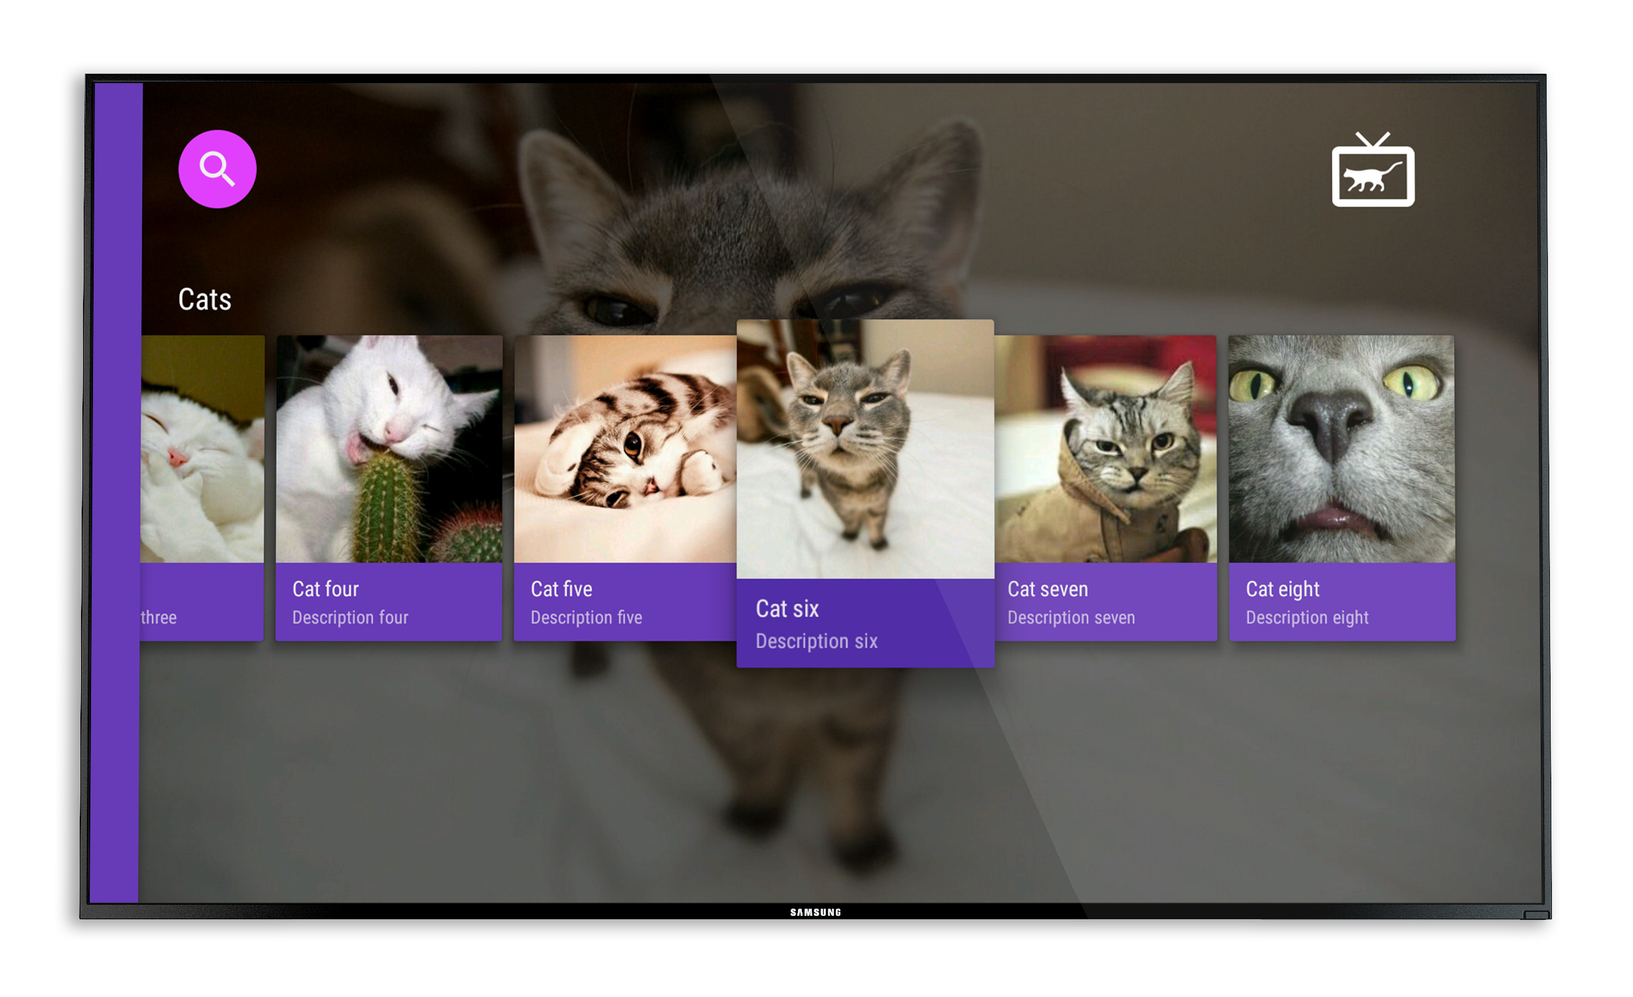Click Description eight caption
Viewport: 1633px width, 997px height.
point(1307,617)
